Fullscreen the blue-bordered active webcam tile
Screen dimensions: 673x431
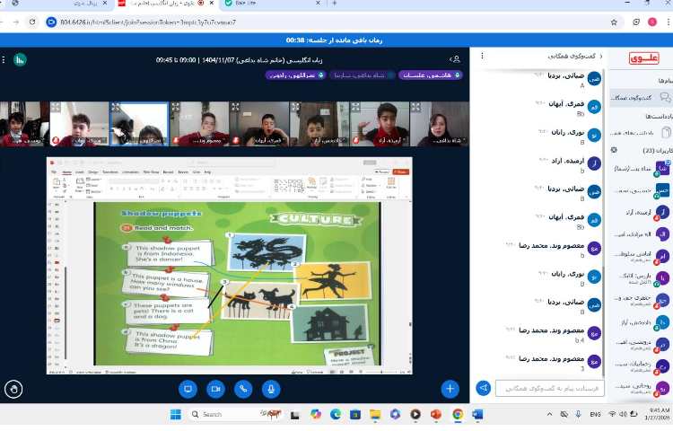[116, 108]
